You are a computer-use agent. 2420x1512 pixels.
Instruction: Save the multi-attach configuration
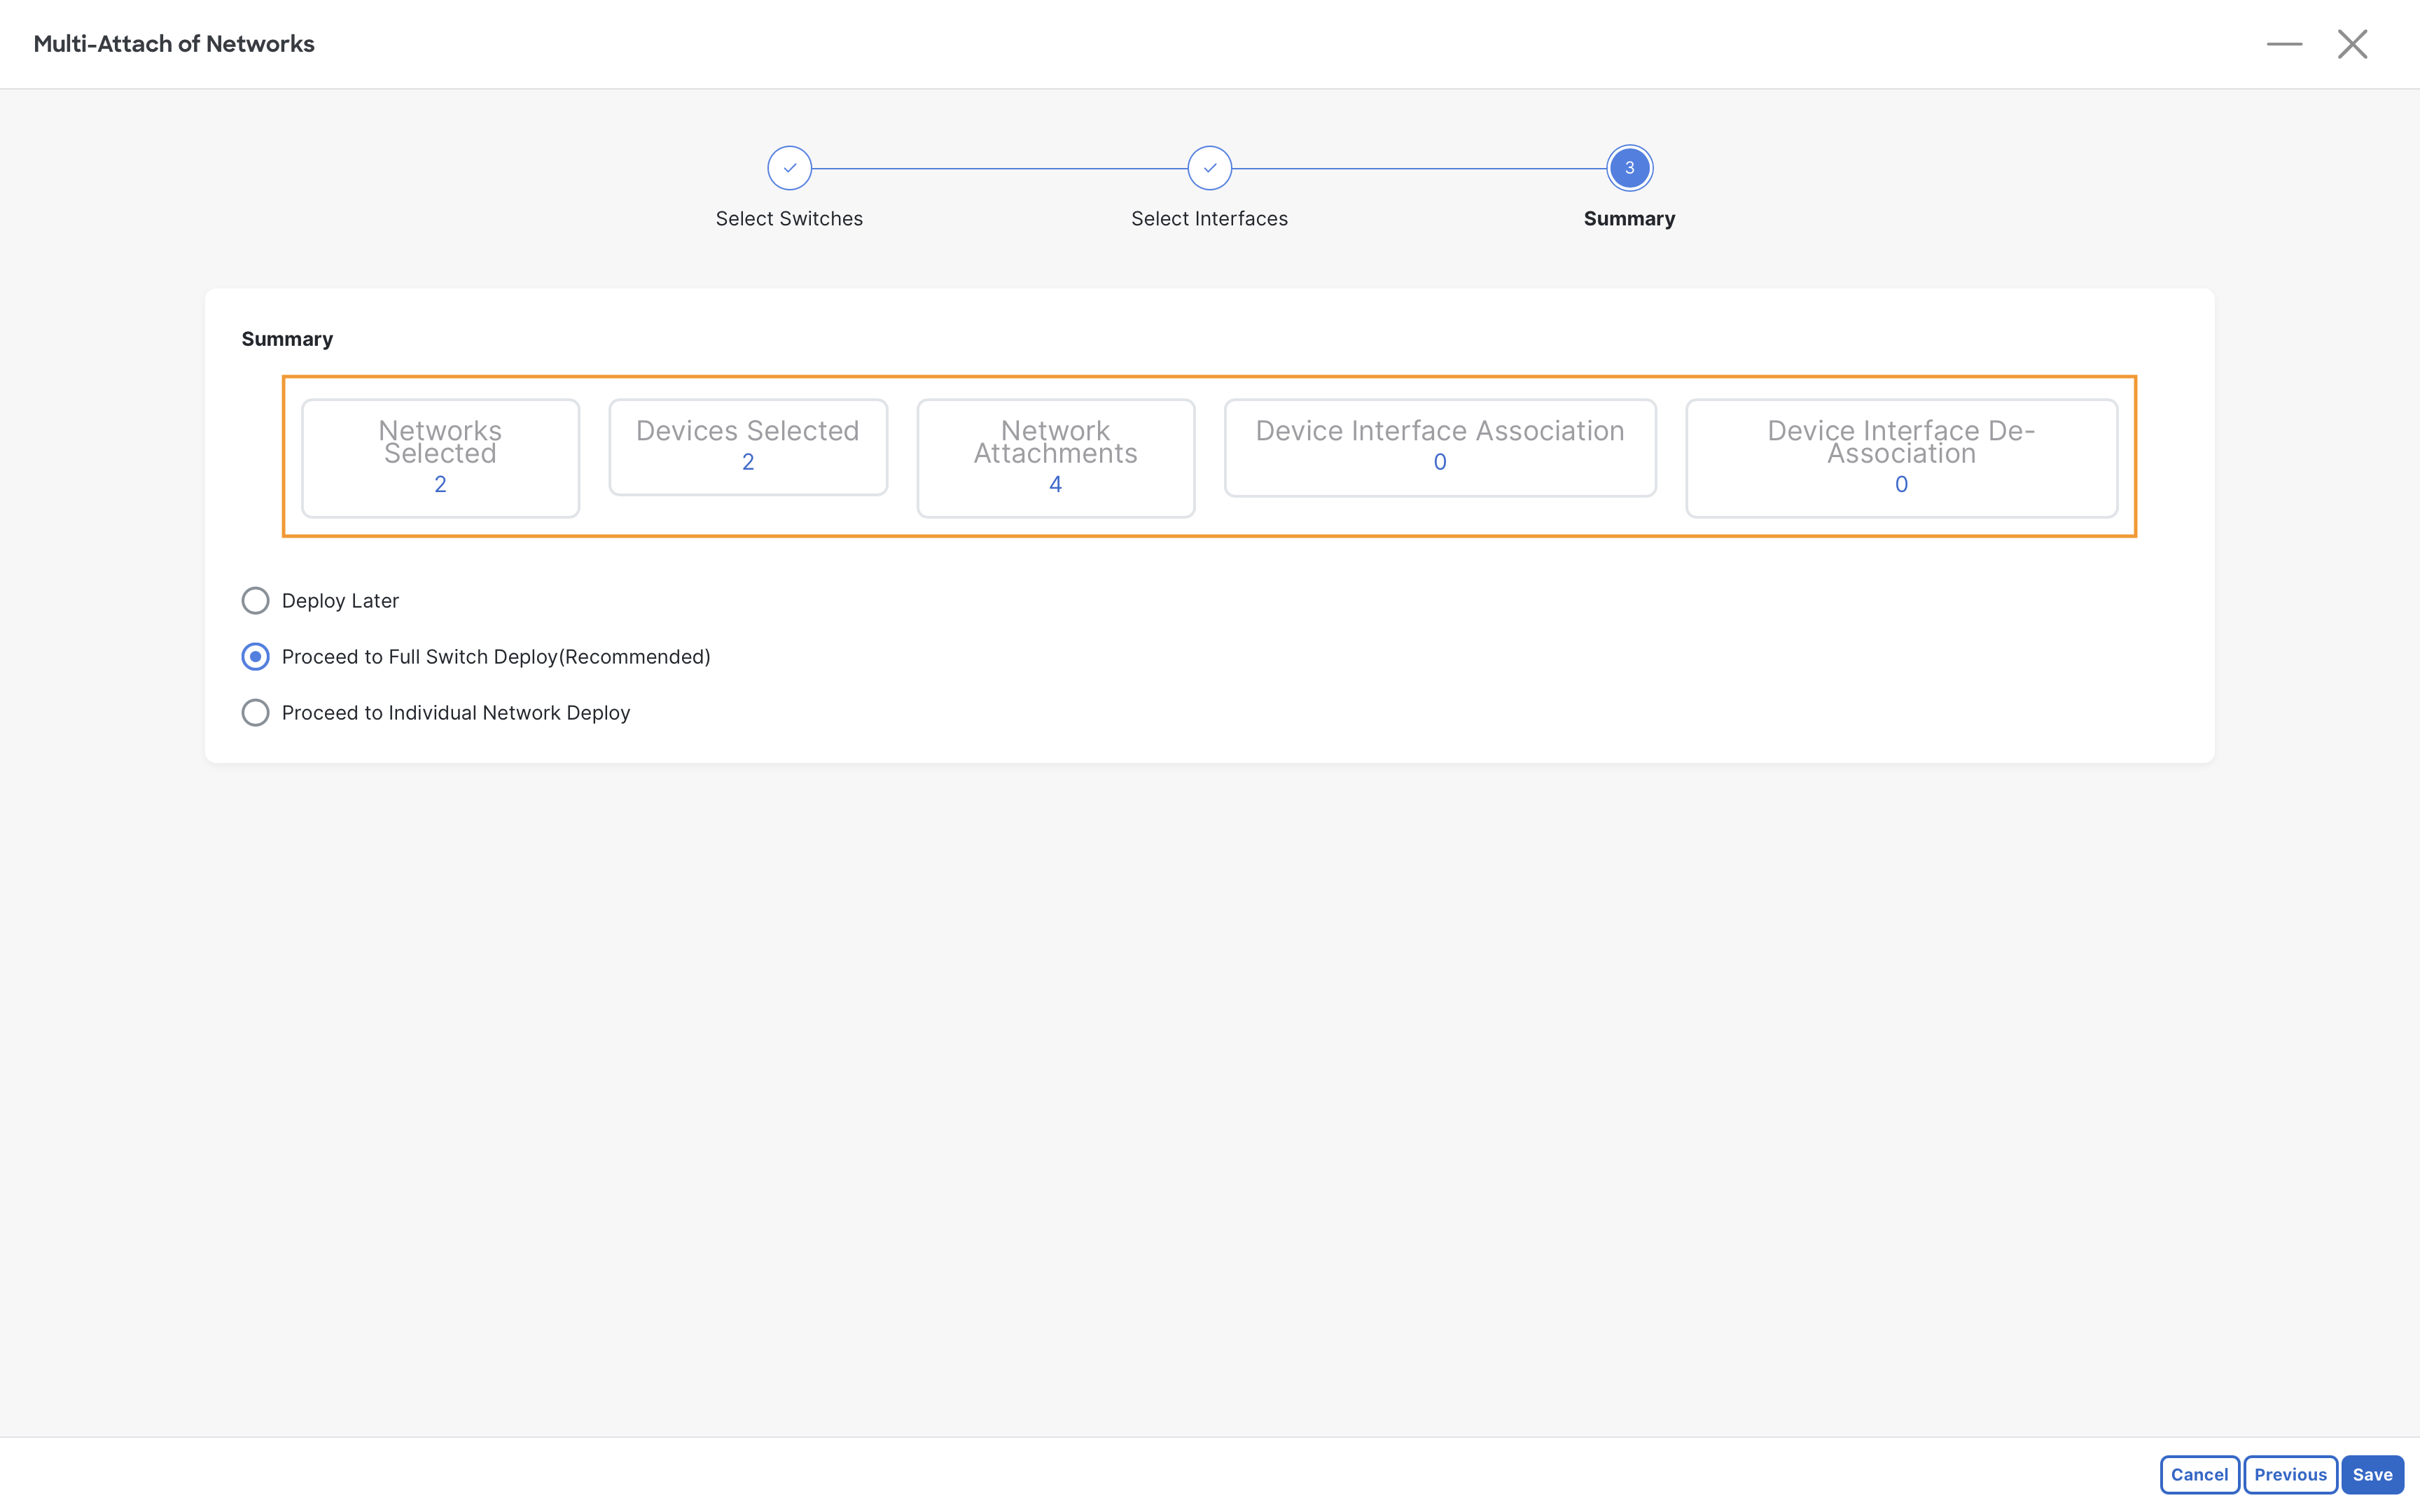pyautogui.click(x=2372, y=1474)
